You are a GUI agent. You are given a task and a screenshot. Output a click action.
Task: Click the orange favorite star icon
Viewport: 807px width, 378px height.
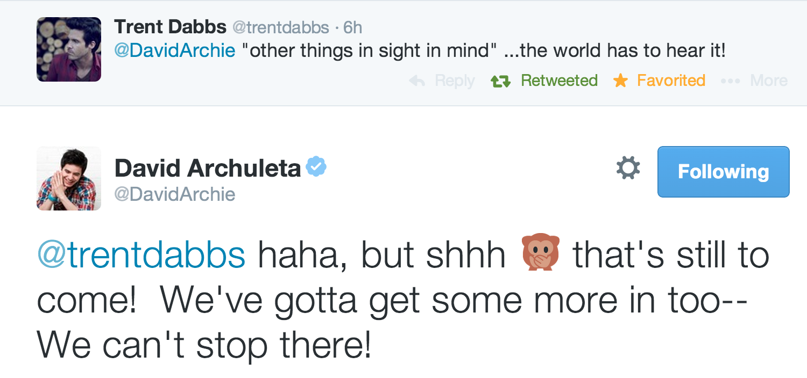620,81
